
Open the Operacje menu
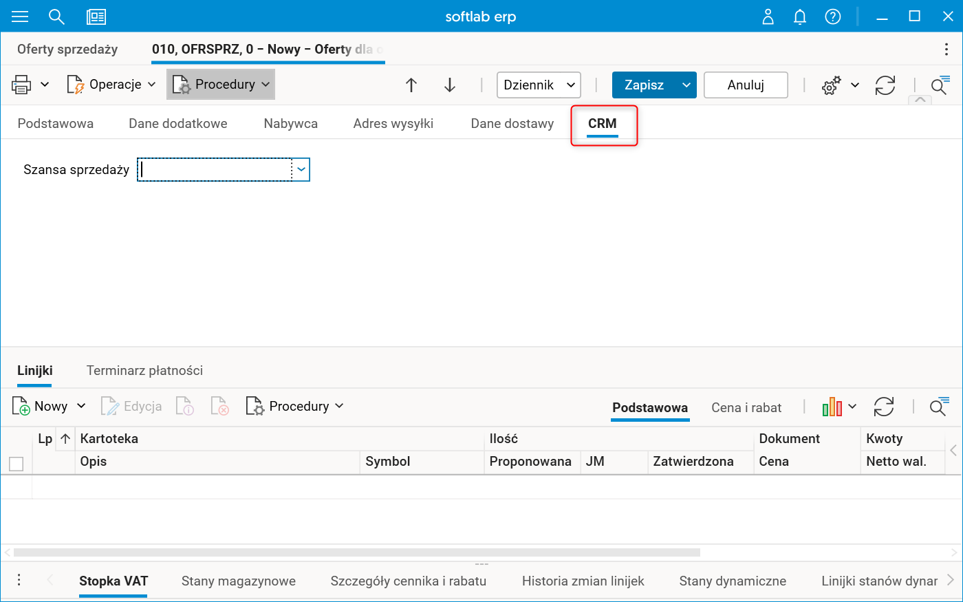click(111, 85)
